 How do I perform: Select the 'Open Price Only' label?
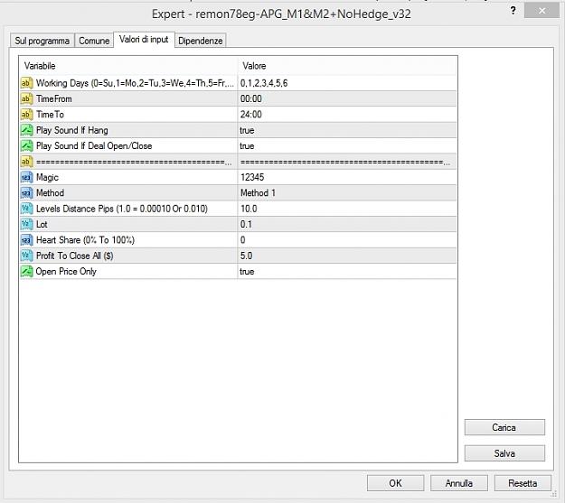coord(66,272)
